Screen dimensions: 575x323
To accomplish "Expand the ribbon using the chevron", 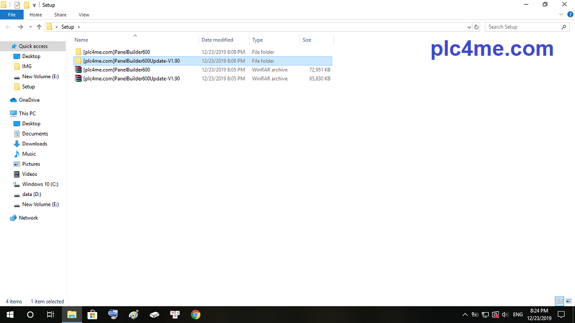I will coord(562,14).
